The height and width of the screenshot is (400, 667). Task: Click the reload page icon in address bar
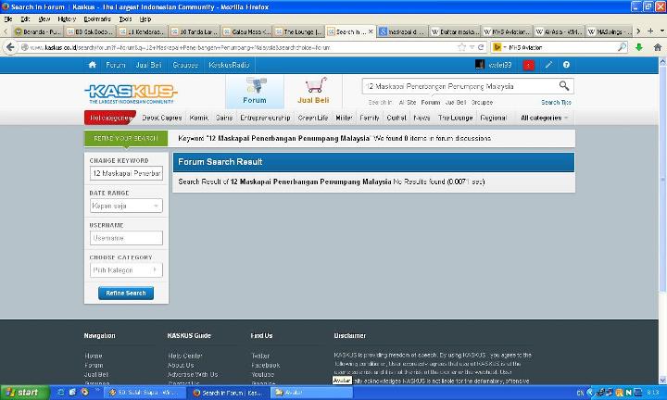(x=481, y=47)
